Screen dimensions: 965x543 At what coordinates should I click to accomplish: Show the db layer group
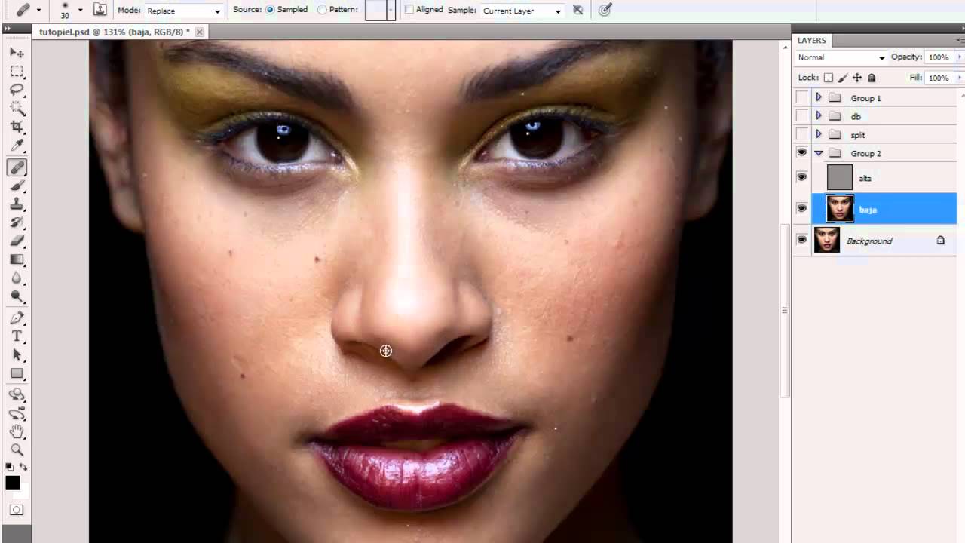[801, 116]
